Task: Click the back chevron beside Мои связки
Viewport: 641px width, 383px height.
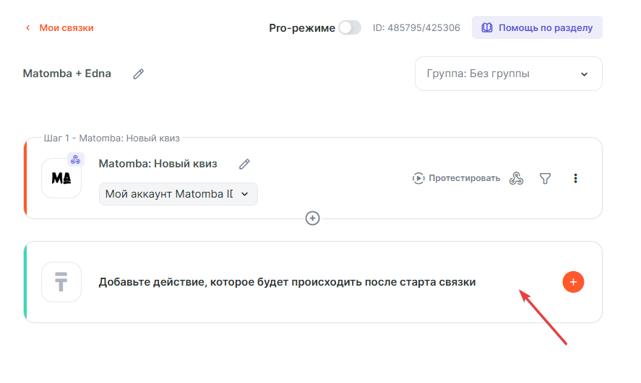Action: point(28,28)
